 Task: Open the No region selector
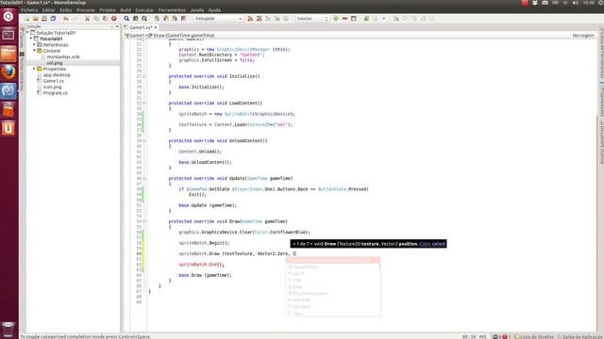(x=583, y=36)
